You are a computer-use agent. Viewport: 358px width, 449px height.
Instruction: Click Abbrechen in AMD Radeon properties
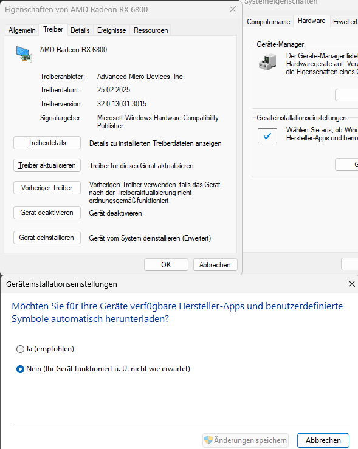[215, 264]
